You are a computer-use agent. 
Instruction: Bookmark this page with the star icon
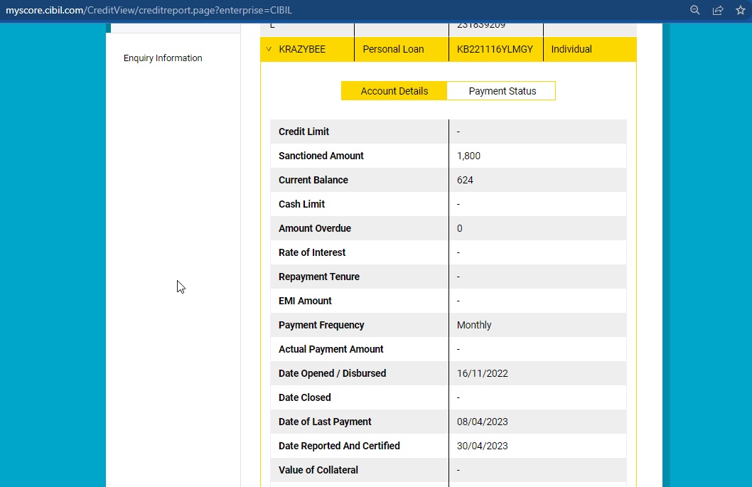(x=740, y=11)
